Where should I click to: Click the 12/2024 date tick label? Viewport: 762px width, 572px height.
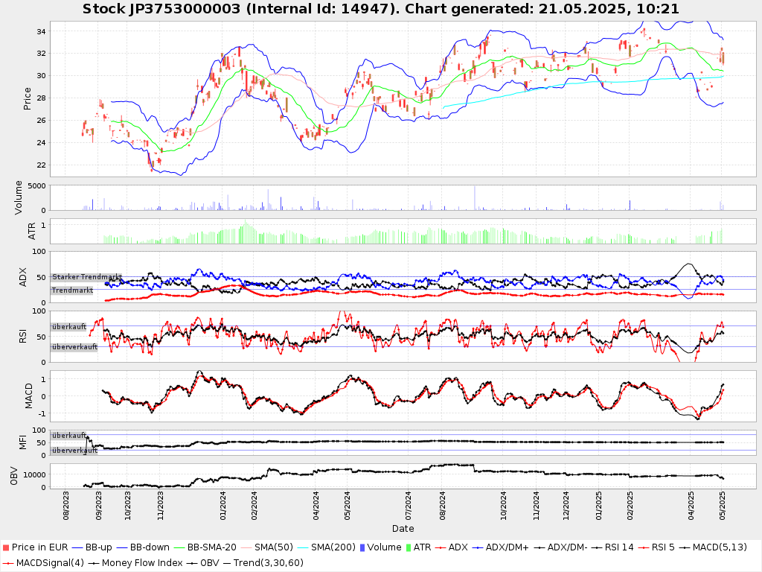pyautogui.click(x=566, y=506)
